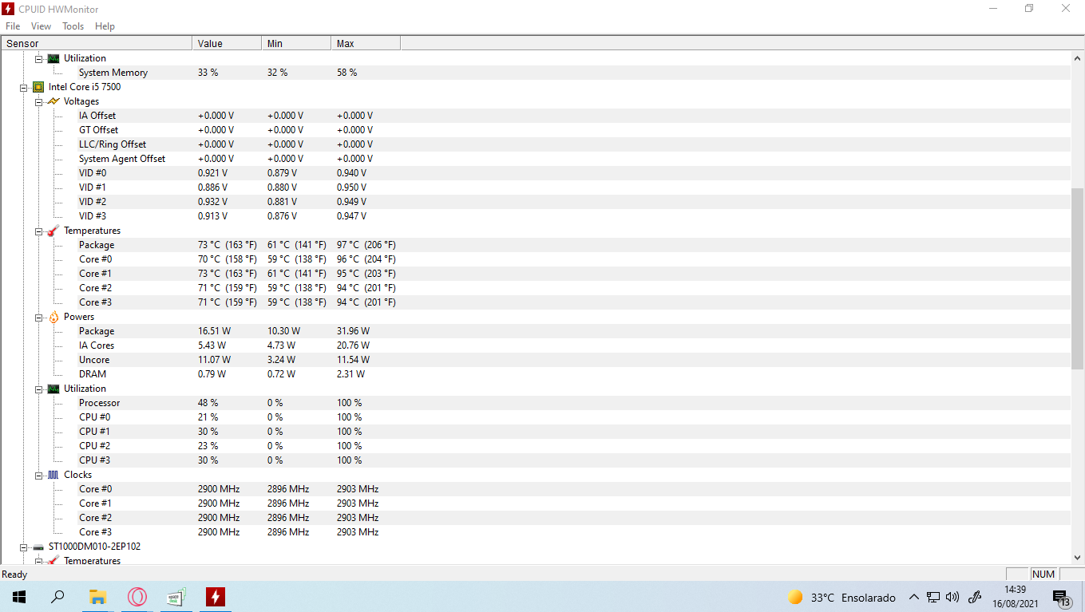Click the Sensor column header
1085x612 pixels.
[x=97, y=43]
